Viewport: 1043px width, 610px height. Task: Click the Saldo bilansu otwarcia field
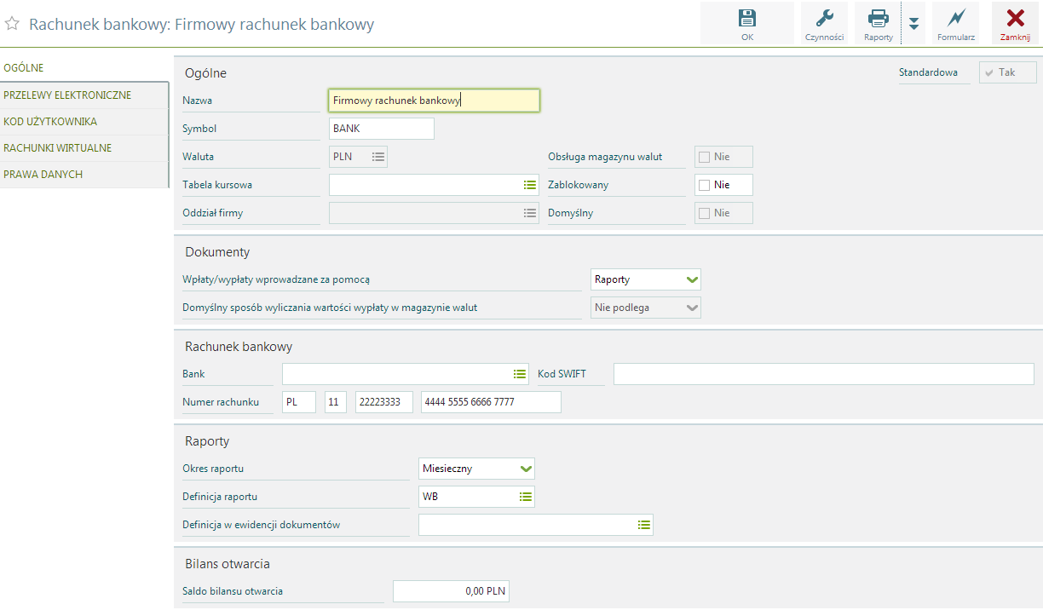tap(451, 591)
